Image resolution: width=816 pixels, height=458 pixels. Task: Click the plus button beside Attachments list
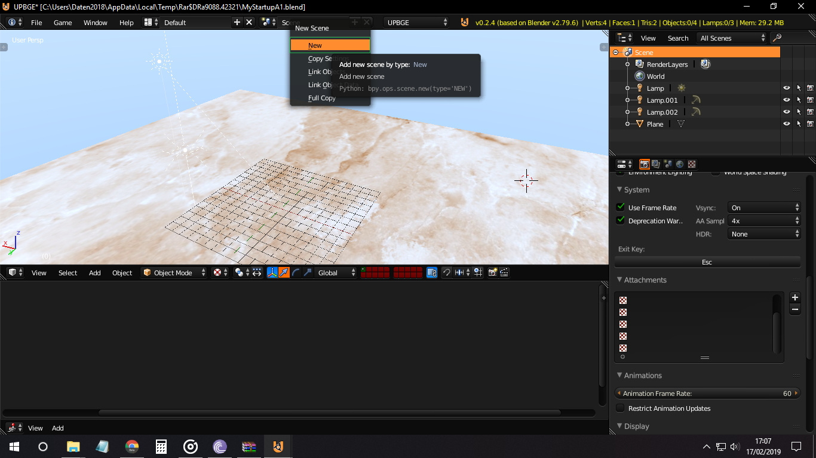click(x=794, y=297)
